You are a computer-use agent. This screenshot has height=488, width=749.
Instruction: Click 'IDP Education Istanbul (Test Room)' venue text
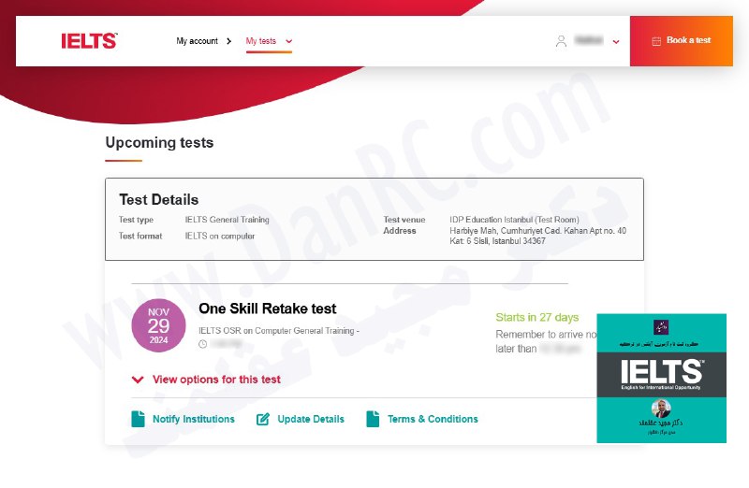tap(514, 220)
